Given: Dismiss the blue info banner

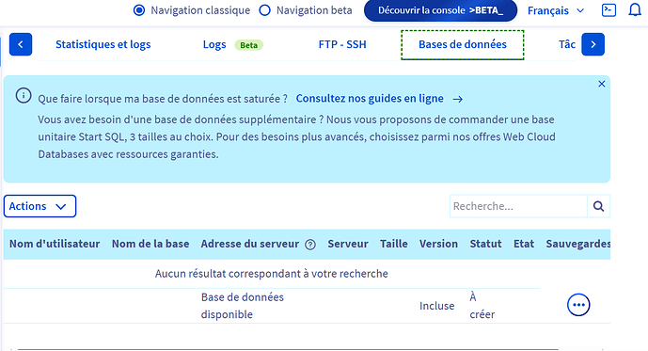Looking at the screenshot, I should (601, 84).
